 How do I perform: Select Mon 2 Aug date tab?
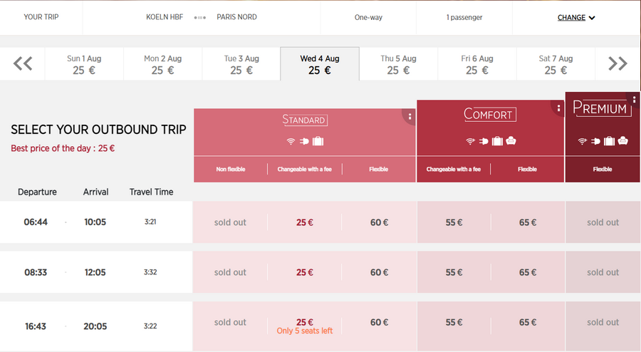(162, 64)
